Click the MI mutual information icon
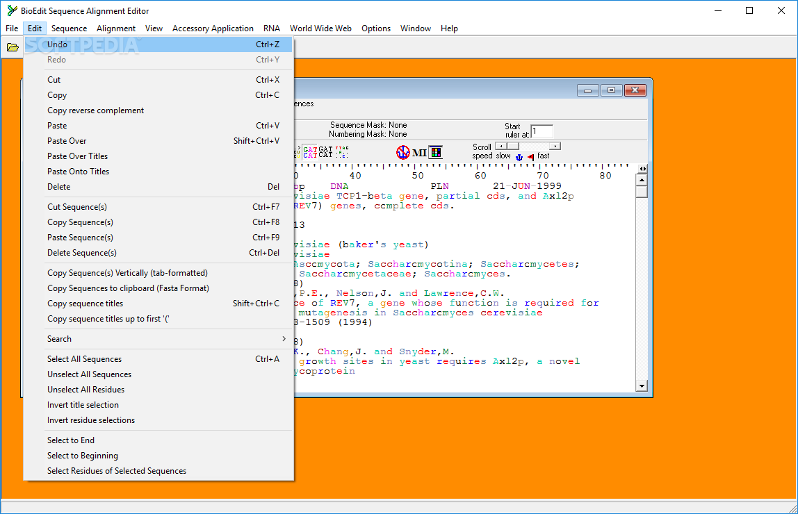 (419, 153)
